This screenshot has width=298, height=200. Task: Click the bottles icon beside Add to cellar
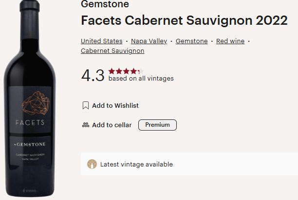pyautogui.click(x=86, y=125)
